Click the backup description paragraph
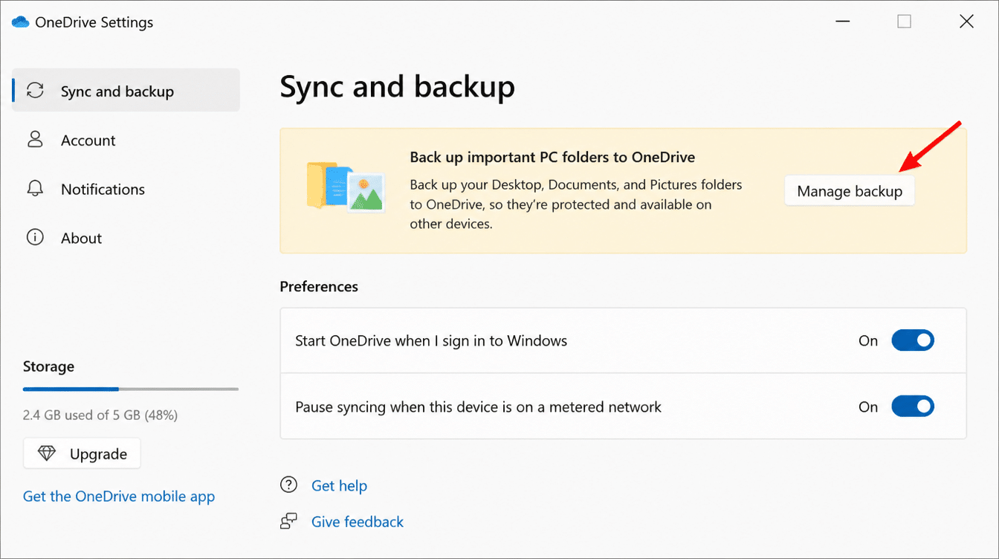This screenshot has height=559, width=999. pos(576,204)
